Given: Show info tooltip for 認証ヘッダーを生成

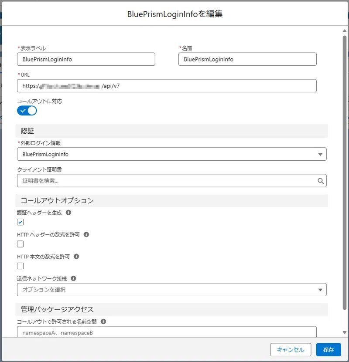Looking at the screenshot, I should (x=68, y=213).
